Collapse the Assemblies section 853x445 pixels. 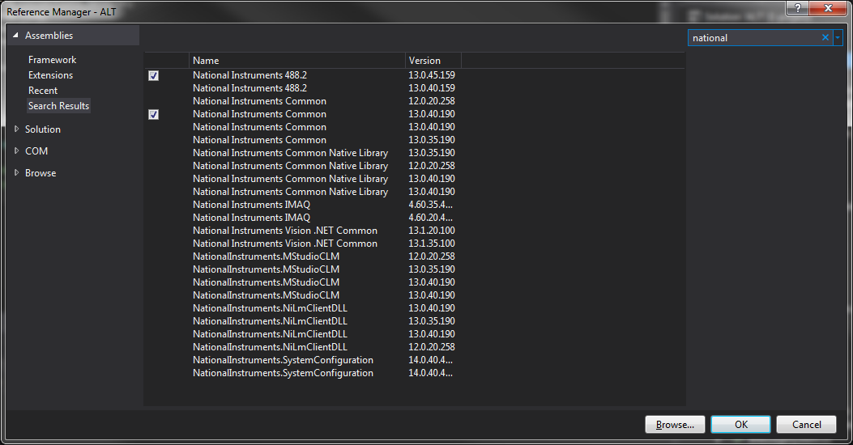coord(15,36)
